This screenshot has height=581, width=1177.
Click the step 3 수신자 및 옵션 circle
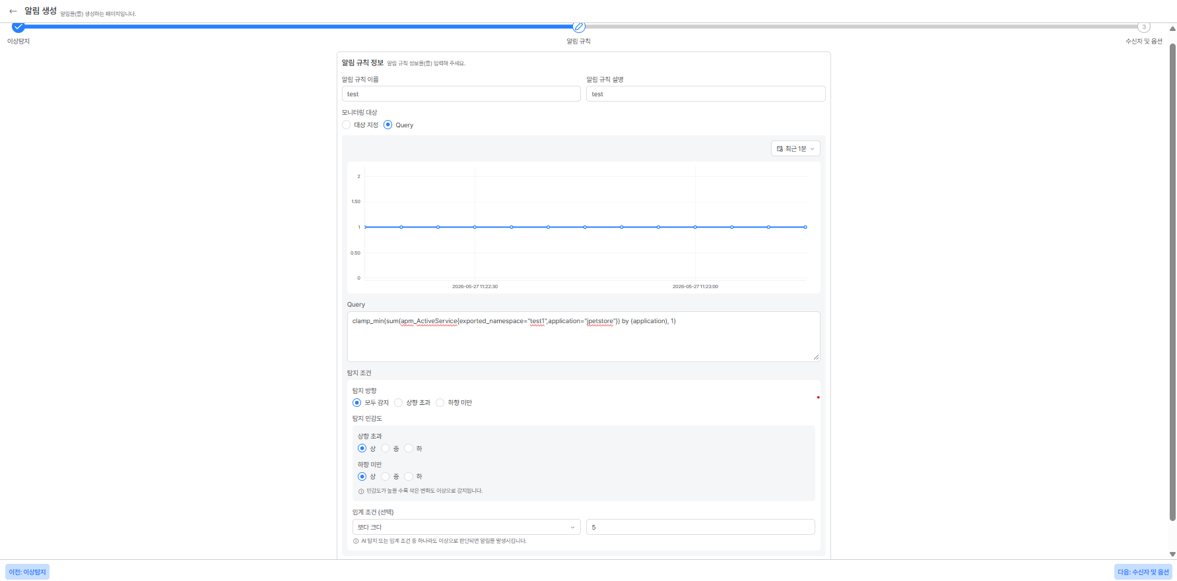point(1144,27)
